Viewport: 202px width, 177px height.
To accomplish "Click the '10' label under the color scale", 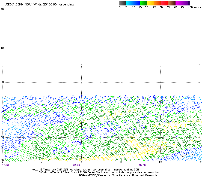I will point(133,7).
